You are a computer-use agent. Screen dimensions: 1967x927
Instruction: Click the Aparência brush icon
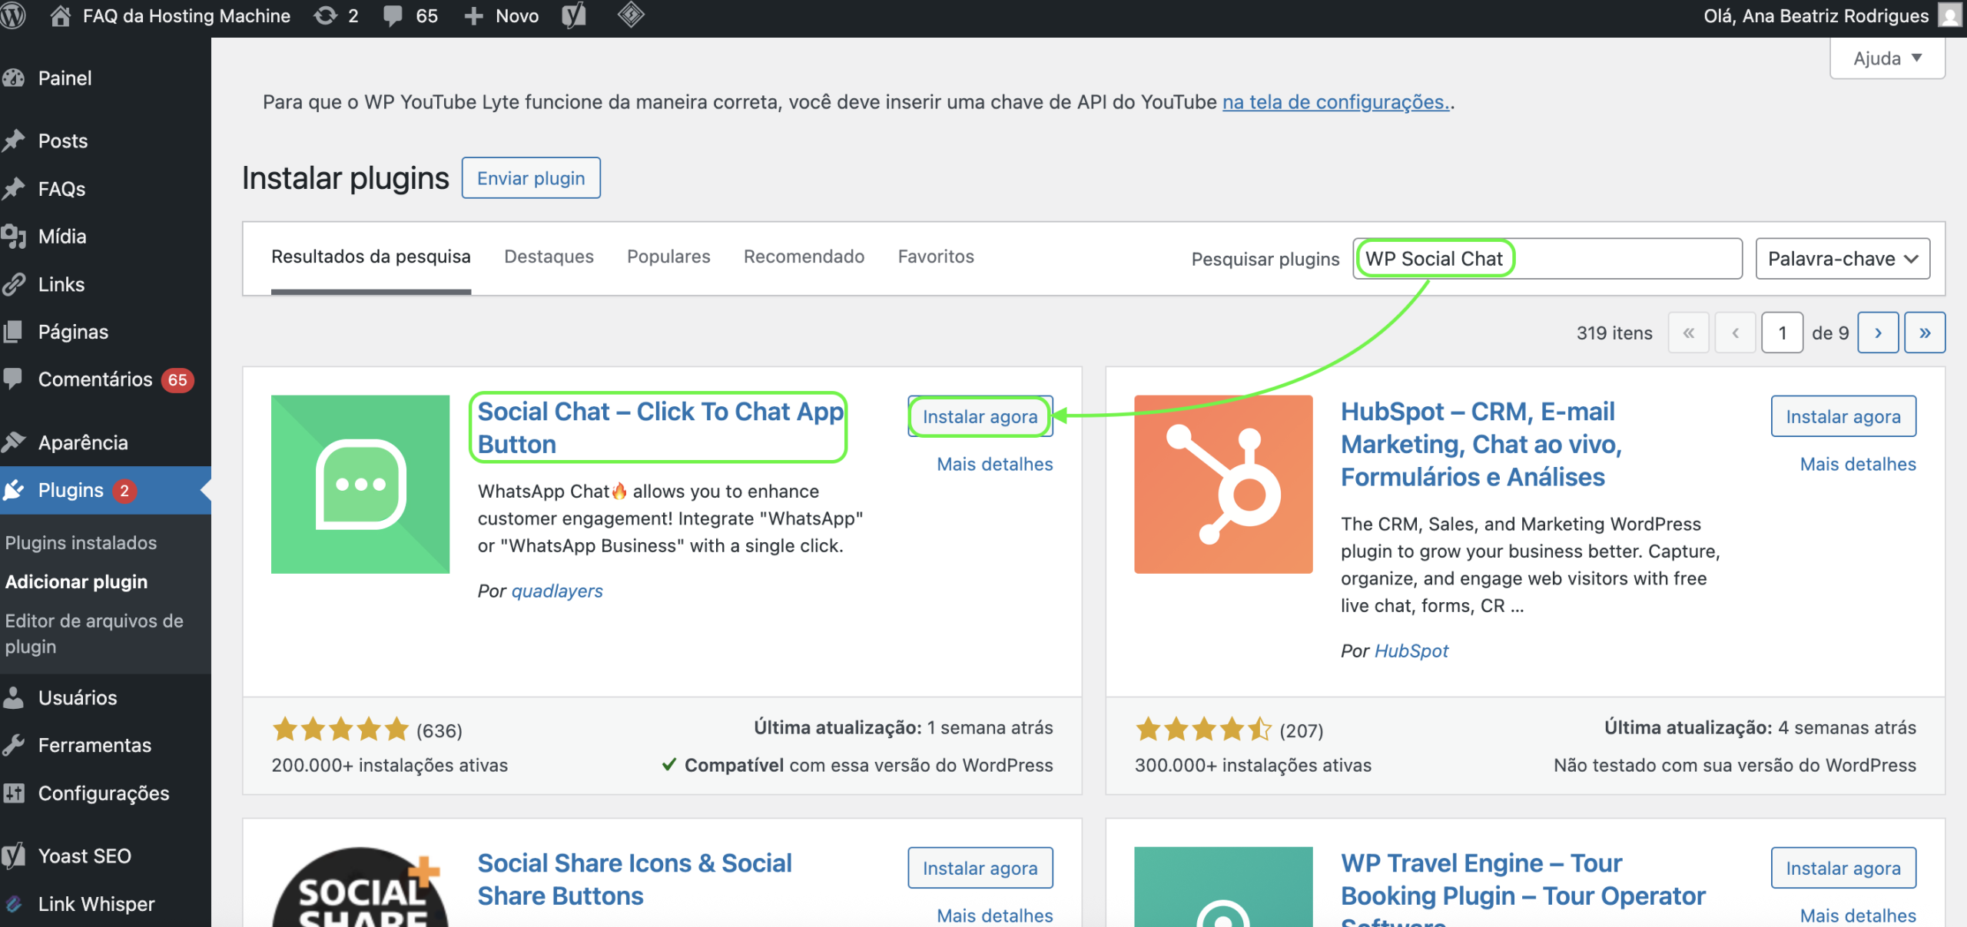[13, 442]
